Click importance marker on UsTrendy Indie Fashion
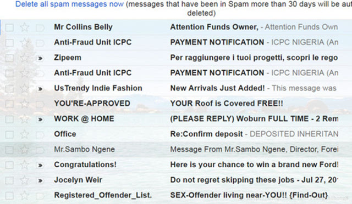 coord(40,89)
